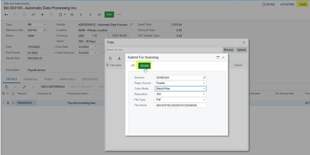This screenshot has width=310, height=155.
Task: Click the File name column header
Action: [116, 65]
